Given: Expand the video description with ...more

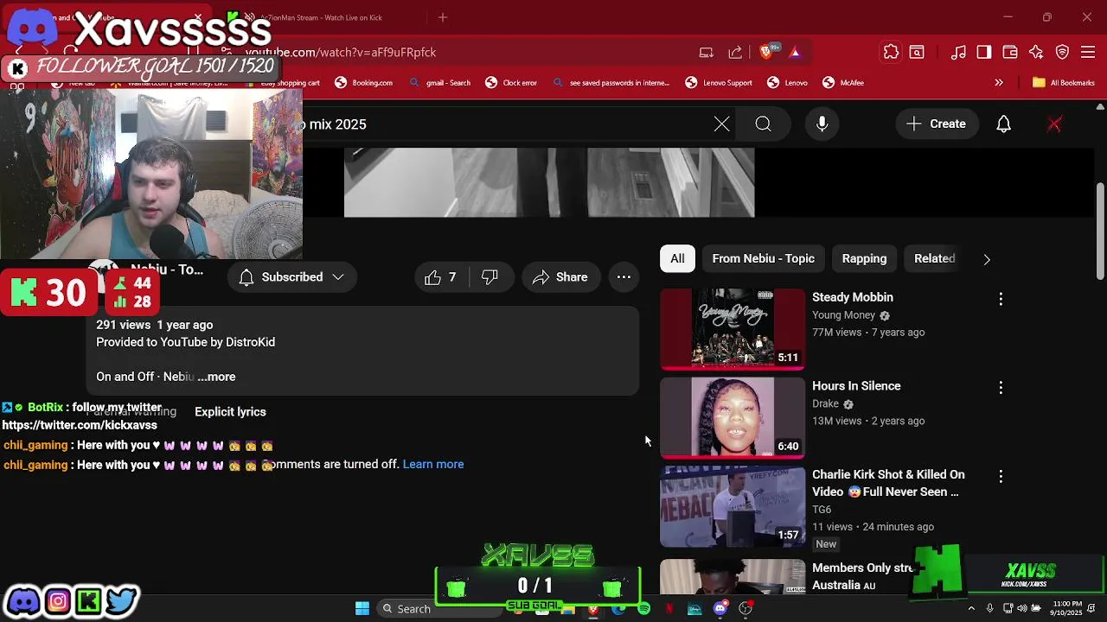Looking at the screenshot, I should click(216, 377).
